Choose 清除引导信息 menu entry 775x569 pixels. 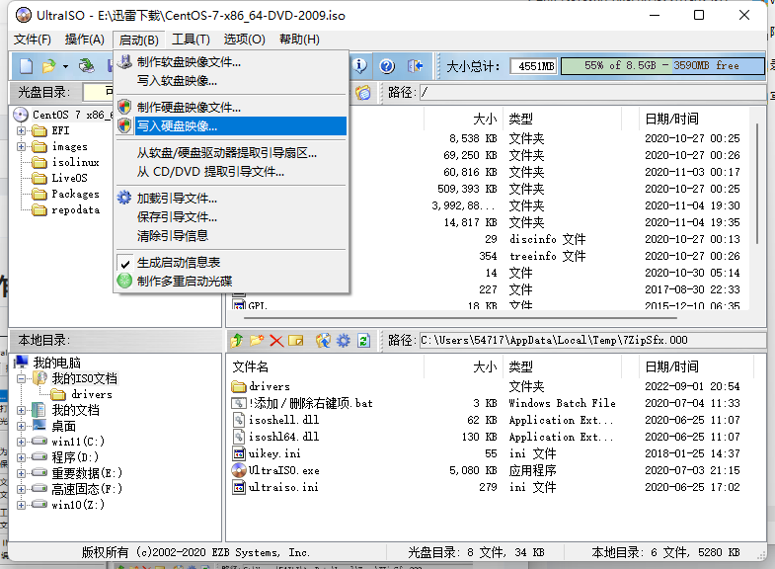231,236
